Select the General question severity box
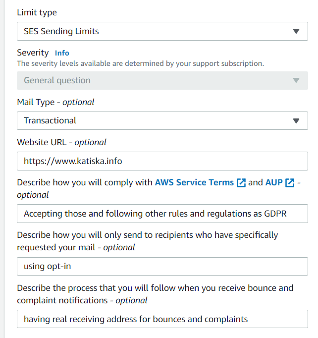 click(x=149, y=80)
